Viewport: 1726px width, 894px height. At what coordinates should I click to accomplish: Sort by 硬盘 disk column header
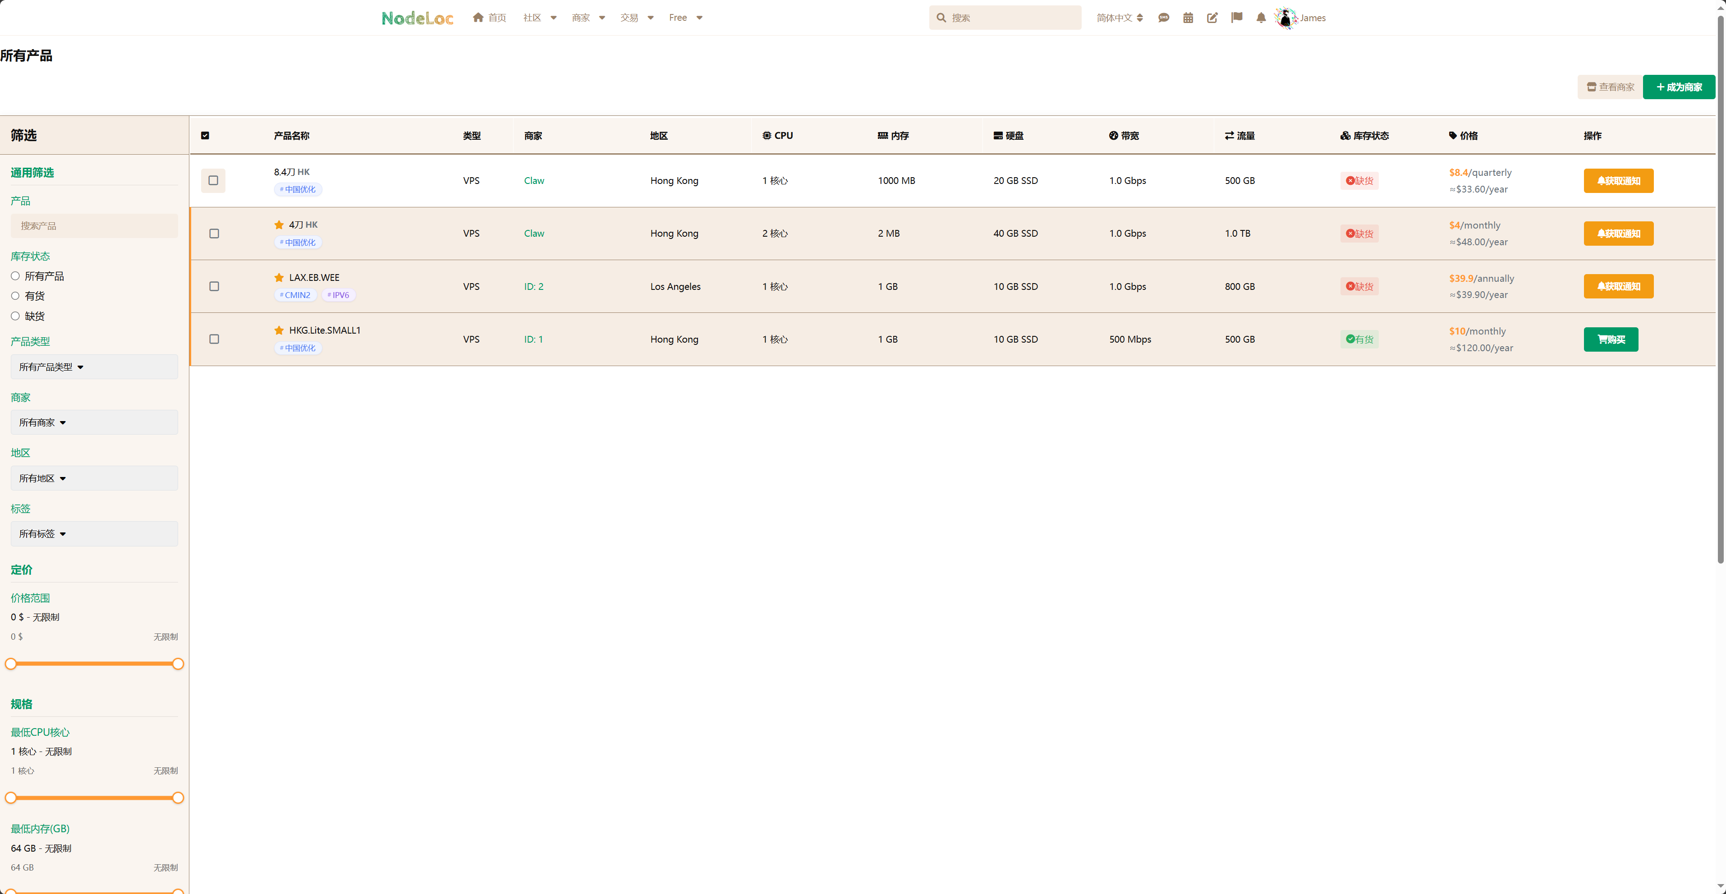pyautogui.click(x=1008, y=135)
